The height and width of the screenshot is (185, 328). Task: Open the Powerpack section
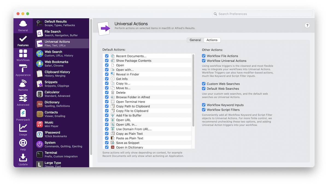click(23, 115)
